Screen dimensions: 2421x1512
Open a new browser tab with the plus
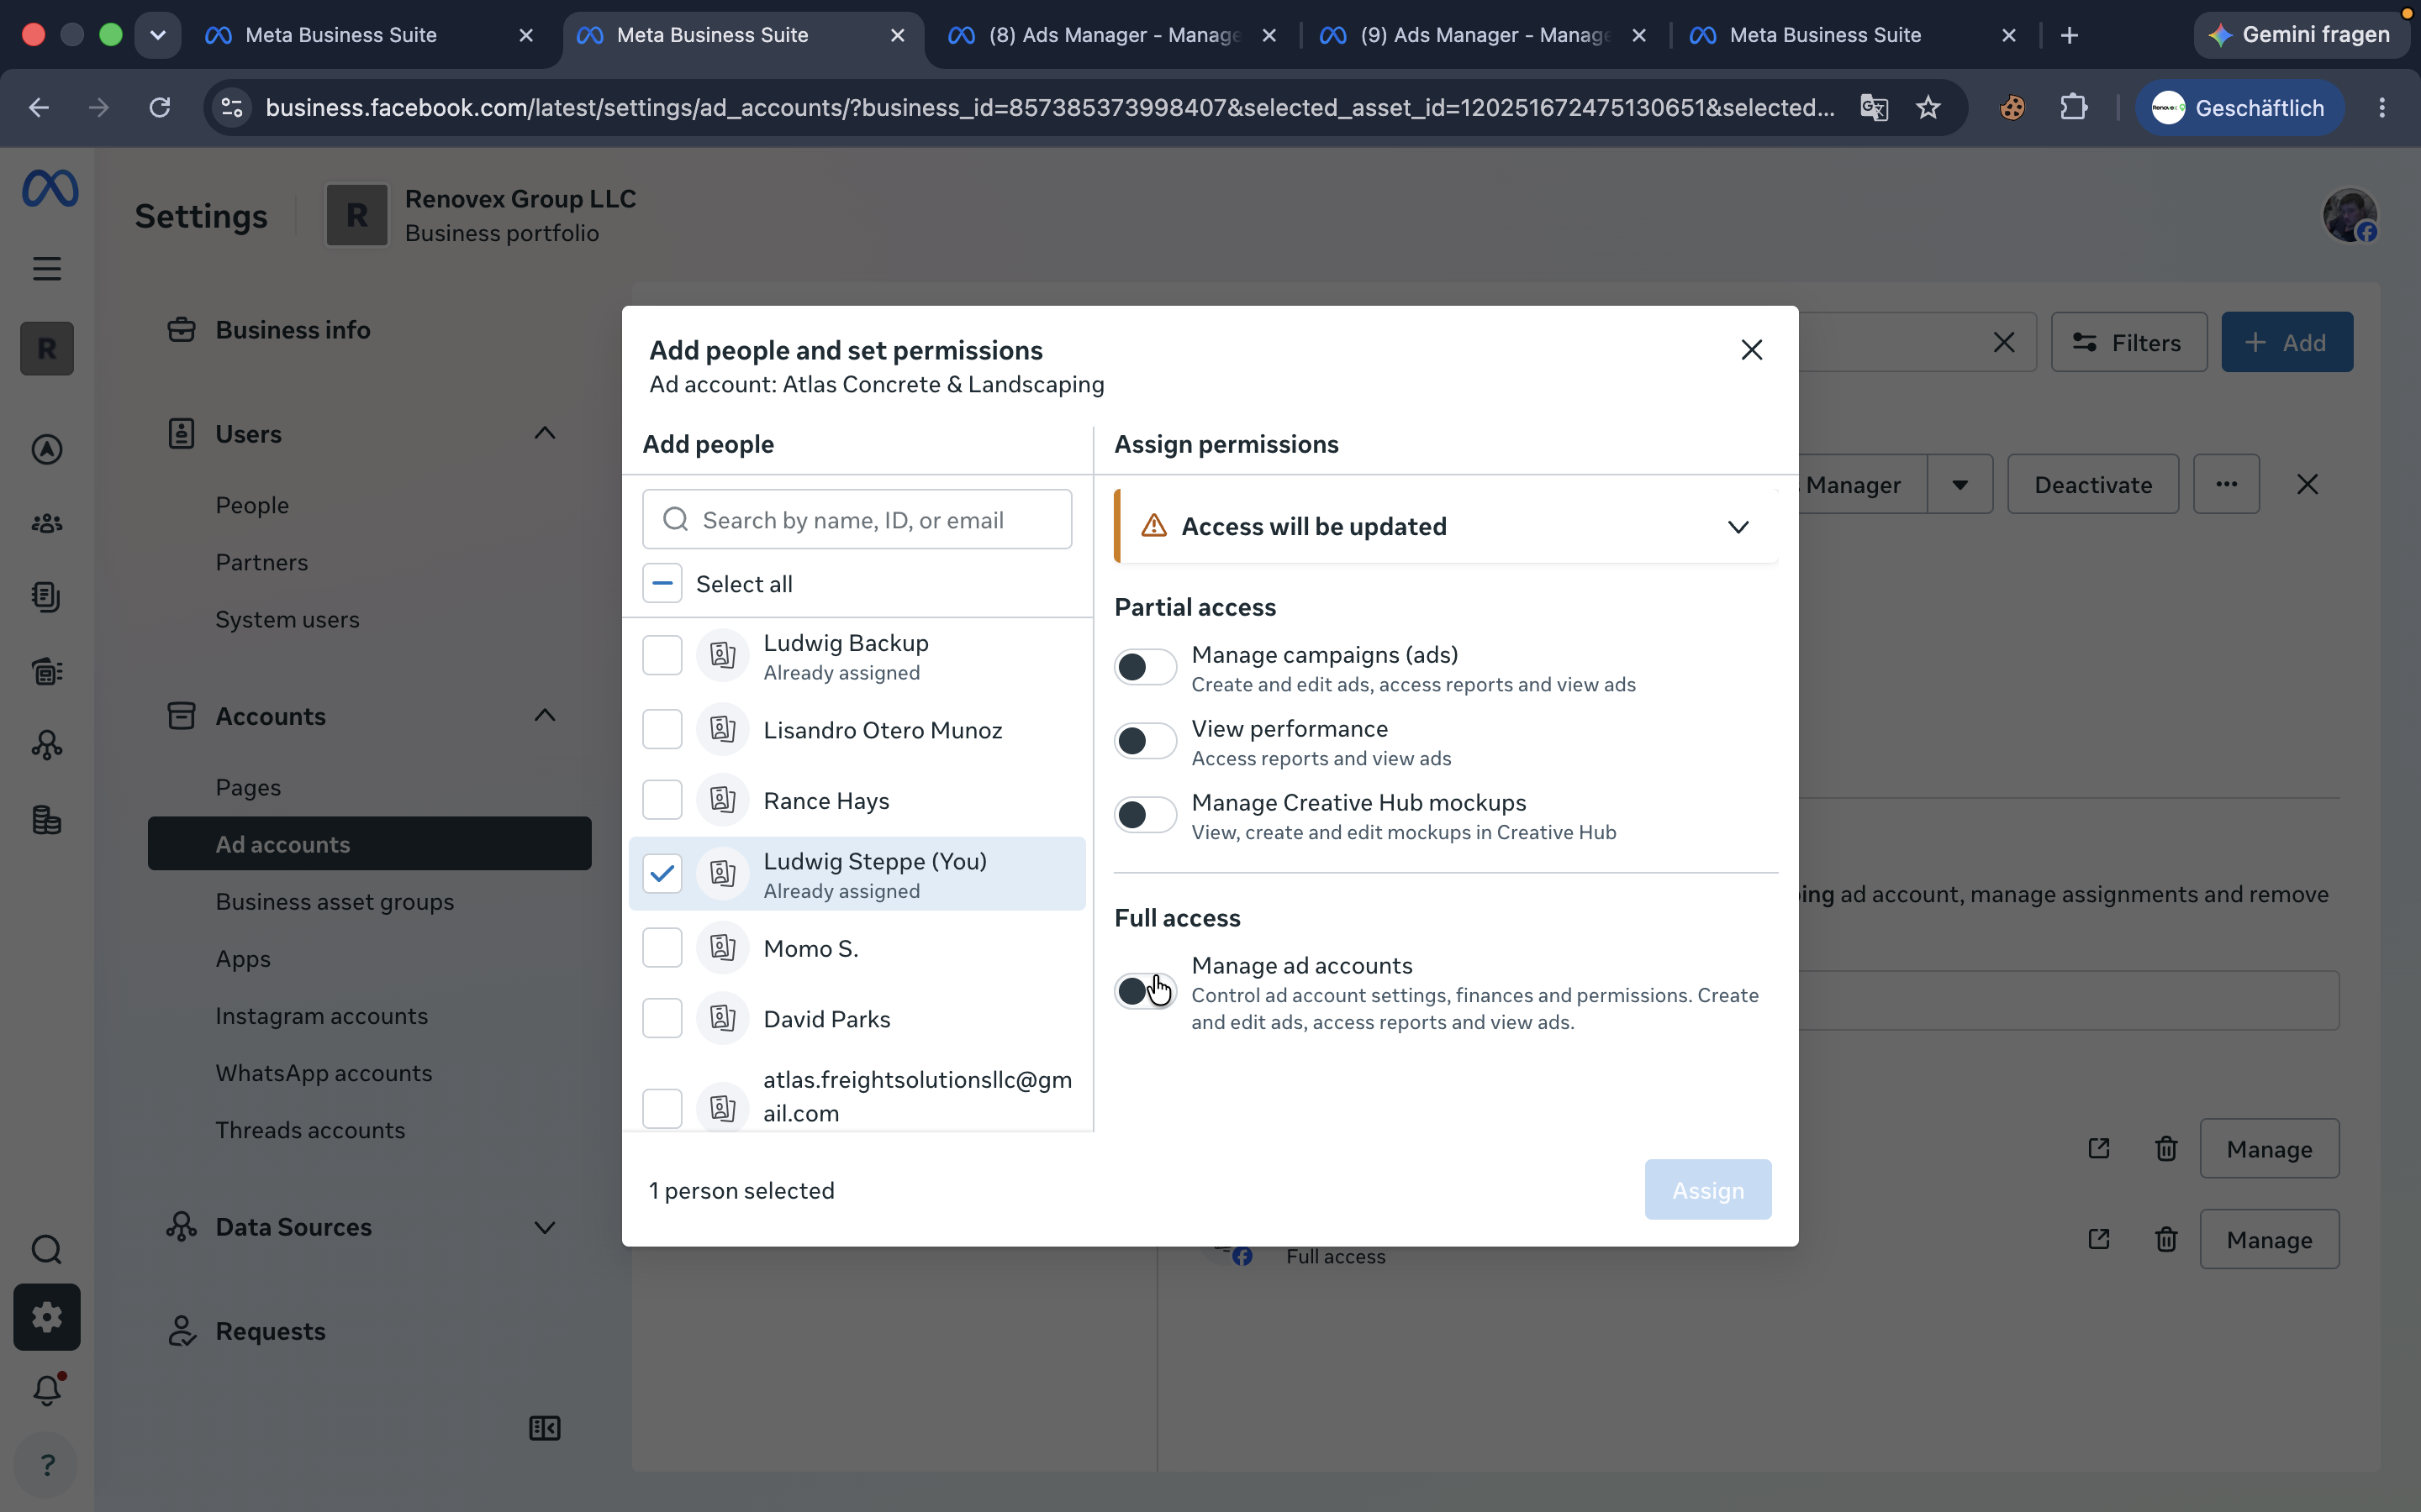tap(2070, 36)
